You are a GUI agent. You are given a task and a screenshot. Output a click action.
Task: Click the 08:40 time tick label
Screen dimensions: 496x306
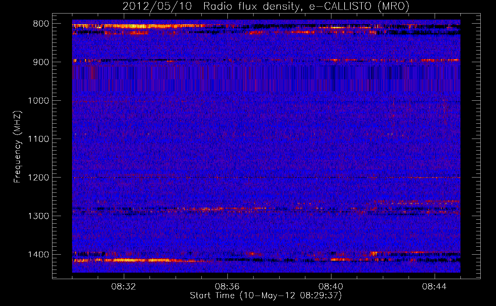pyautogui.click(x=331, y=287)
